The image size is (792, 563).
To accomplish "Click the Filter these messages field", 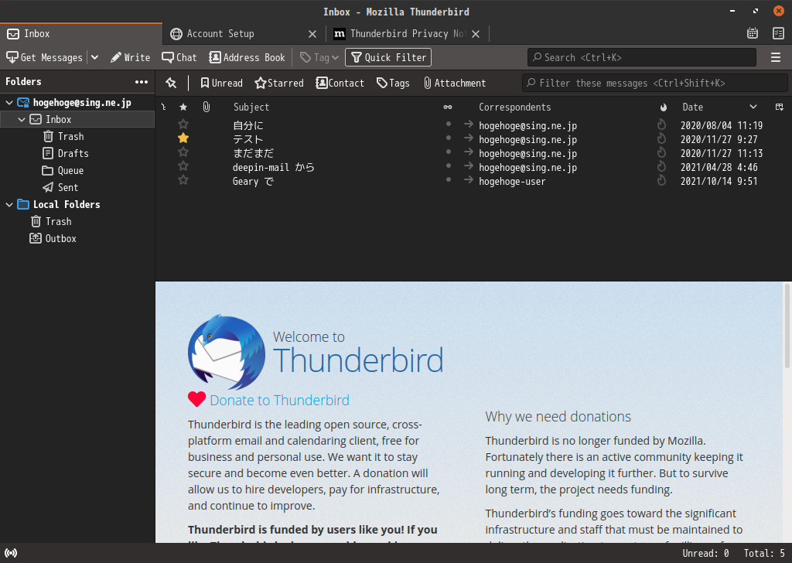I will click(654, 83).
